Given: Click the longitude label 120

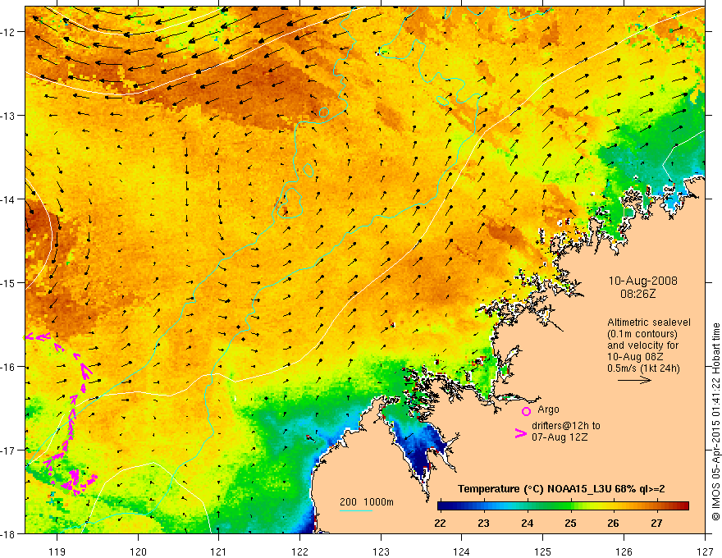Looking at the screenshot, I should [138, 551].
